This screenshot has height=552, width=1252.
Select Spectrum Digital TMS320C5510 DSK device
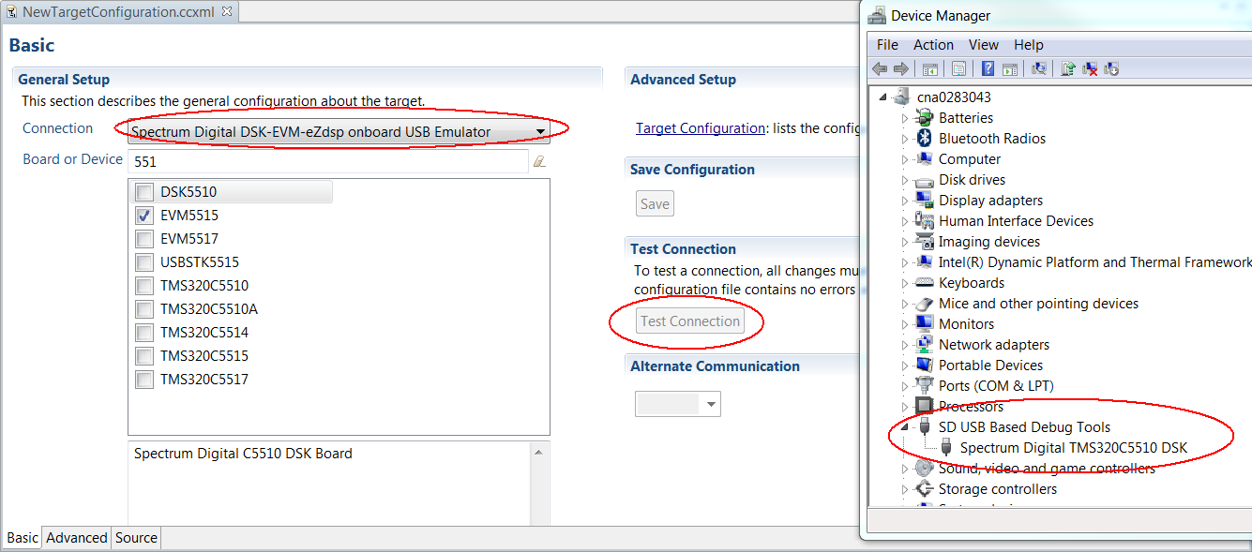[1074, 448]
